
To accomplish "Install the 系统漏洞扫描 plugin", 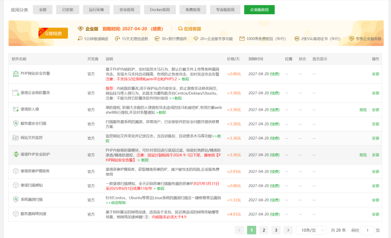I will pyautogui.click(x=375, y=200).
